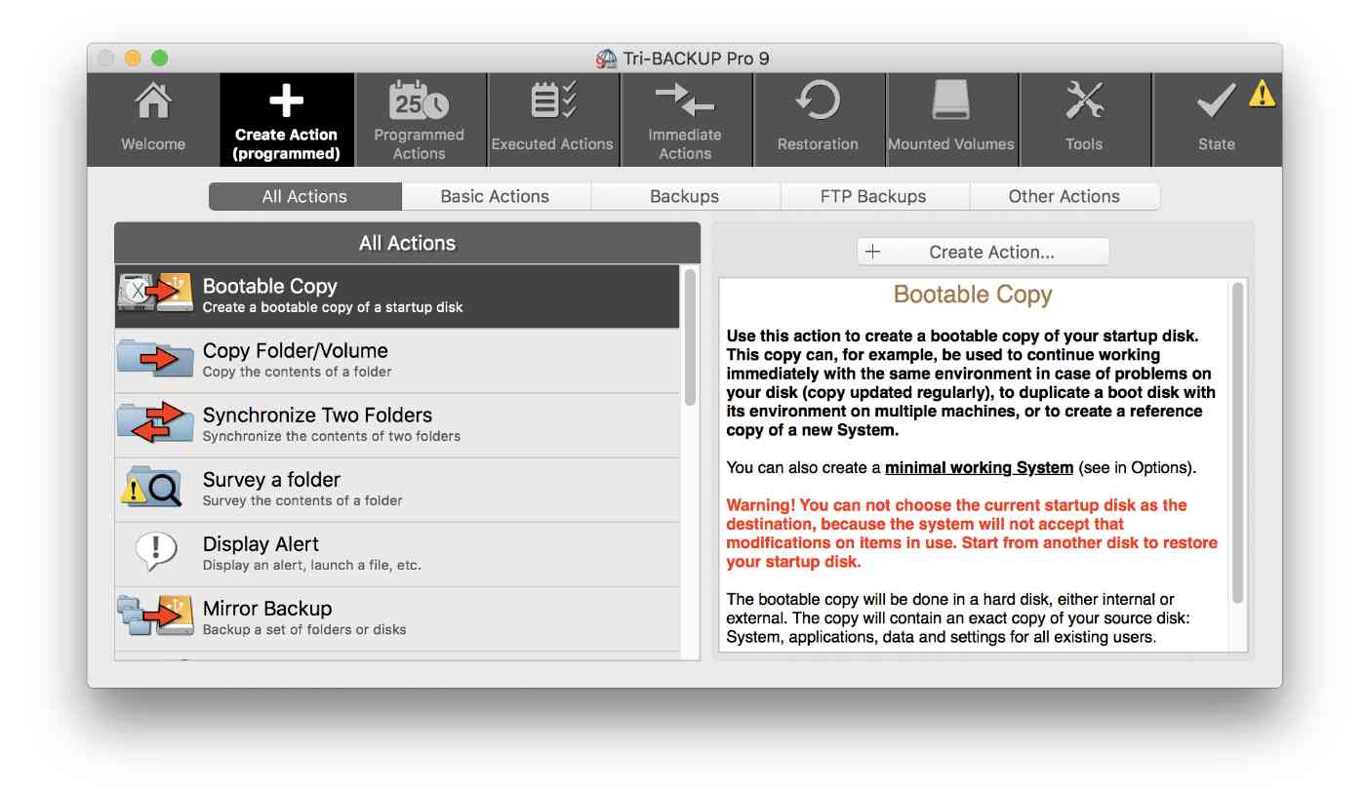Click 'Backup a set of folders or disks'
The image size is (1366, 794).
pos(304,629)
